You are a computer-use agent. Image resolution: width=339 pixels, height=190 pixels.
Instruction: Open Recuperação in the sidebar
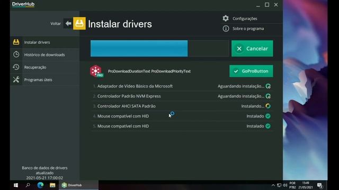point(44,67)
